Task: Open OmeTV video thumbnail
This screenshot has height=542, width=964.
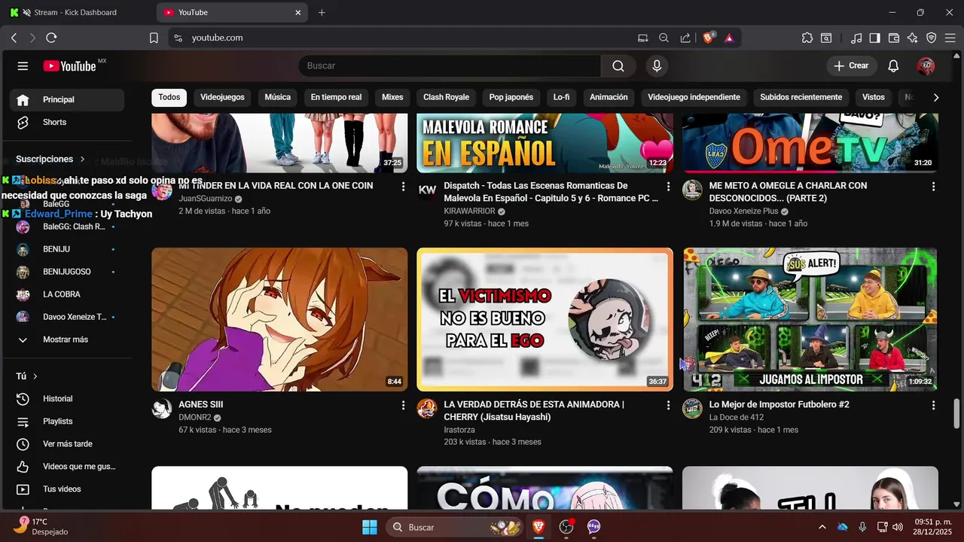Action: [x=810, y=143]
